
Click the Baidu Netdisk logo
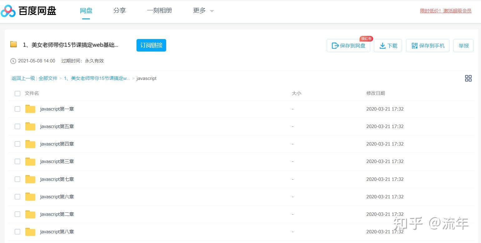[x=28, y=11]
